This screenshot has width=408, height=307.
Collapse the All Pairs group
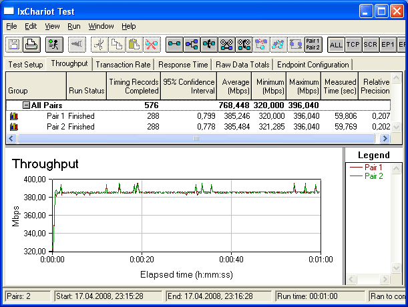tap(26, 105)
